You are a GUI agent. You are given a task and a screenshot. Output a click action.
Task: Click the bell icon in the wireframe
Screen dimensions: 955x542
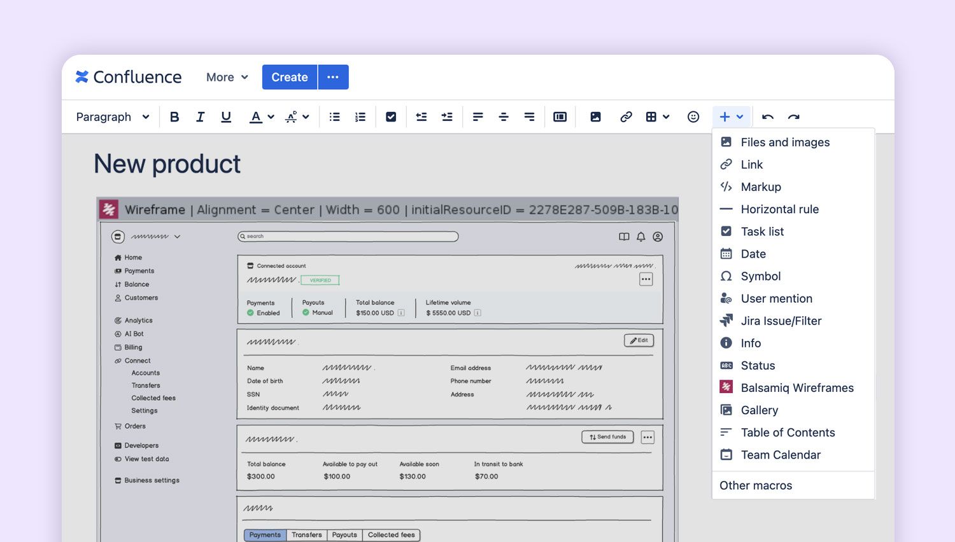click(641, 237)
